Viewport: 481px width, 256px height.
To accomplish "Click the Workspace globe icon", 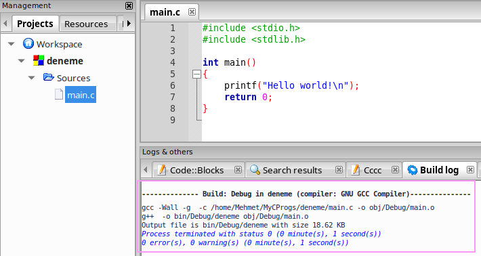I will 28,43.
